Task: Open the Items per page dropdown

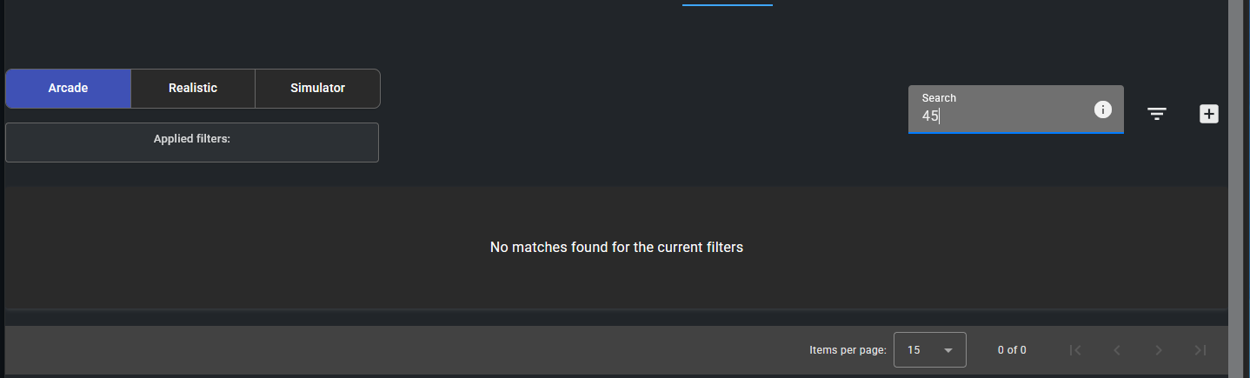Action: tap(929, 350)
